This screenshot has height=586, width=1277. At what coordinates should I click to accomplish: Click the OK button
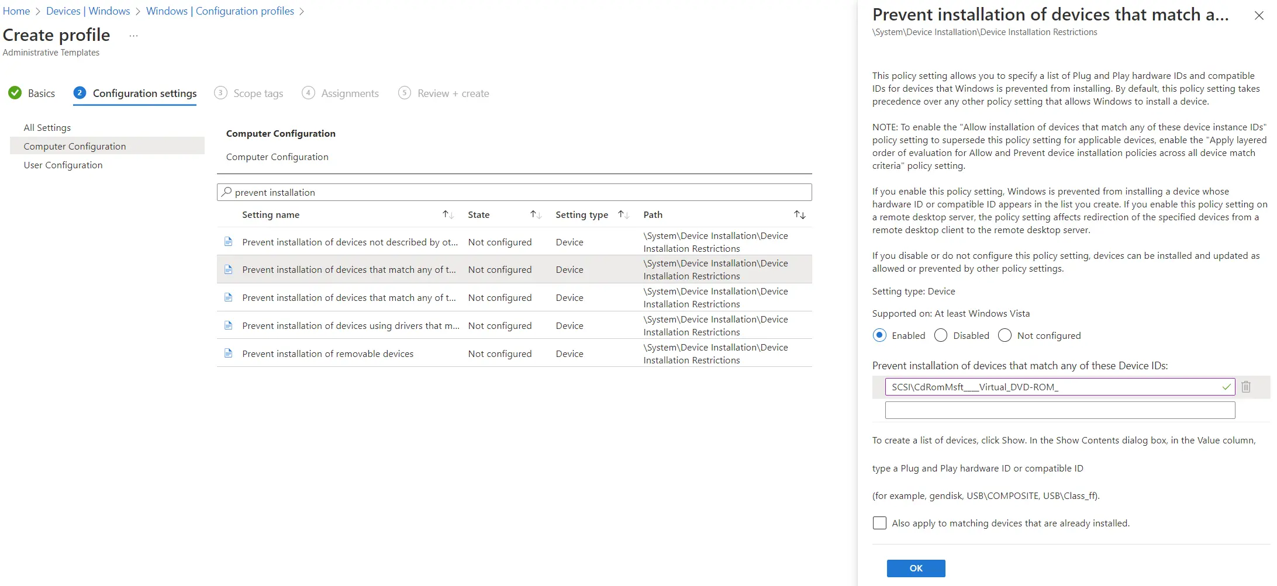coord(916,568)
